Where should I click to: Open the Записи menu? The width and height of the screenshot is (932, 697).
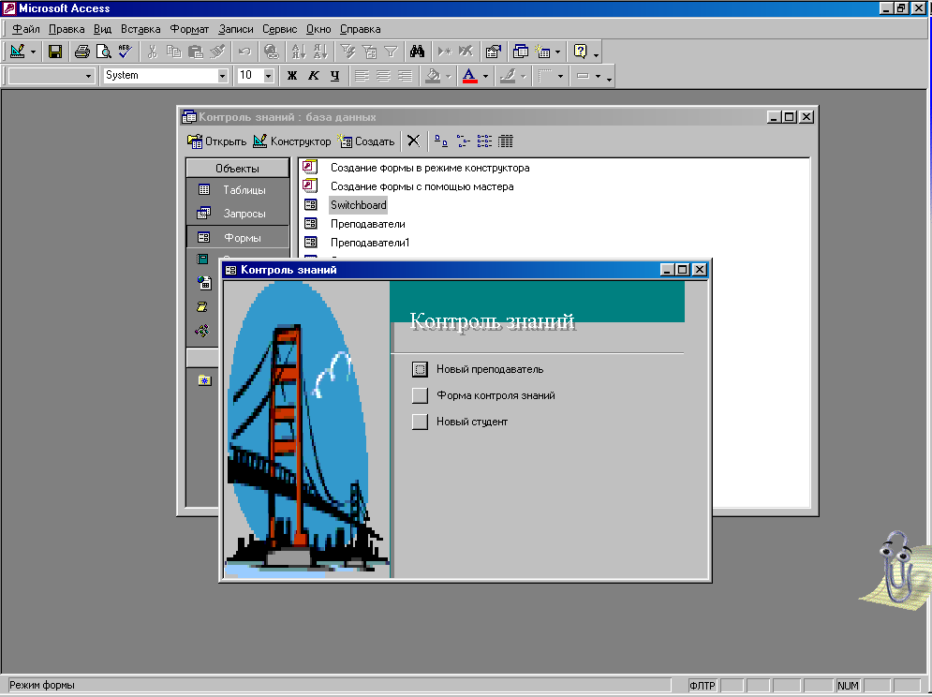(x=235, y=29)
